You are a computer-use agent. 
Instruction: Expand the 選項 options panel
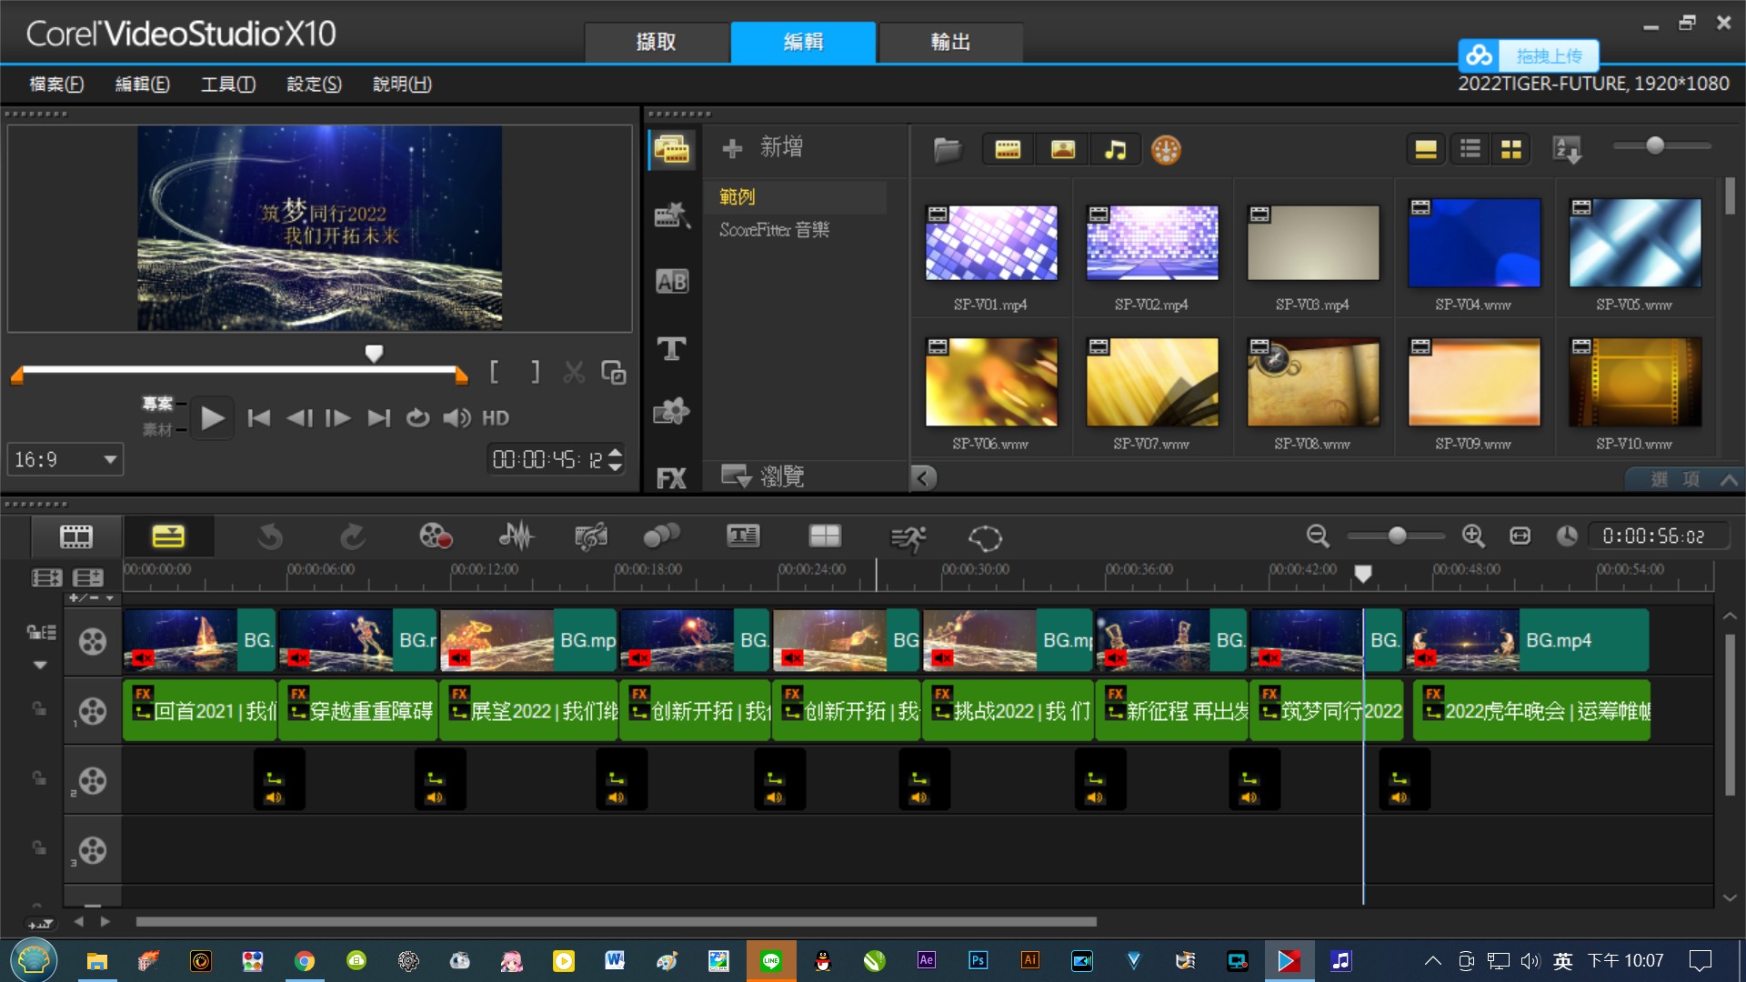point(1685,478)
